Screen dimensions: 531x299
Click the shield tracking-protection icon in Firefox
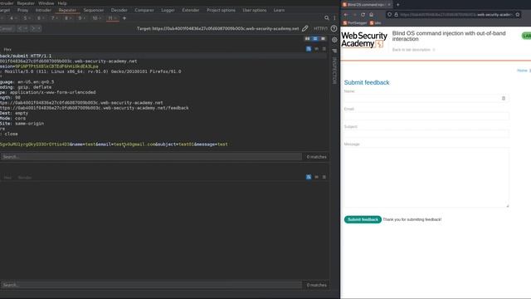[x=389, y=15]
